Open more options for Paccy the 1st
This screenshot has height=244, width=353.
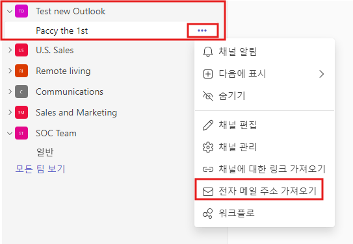(x=202, y=30)
